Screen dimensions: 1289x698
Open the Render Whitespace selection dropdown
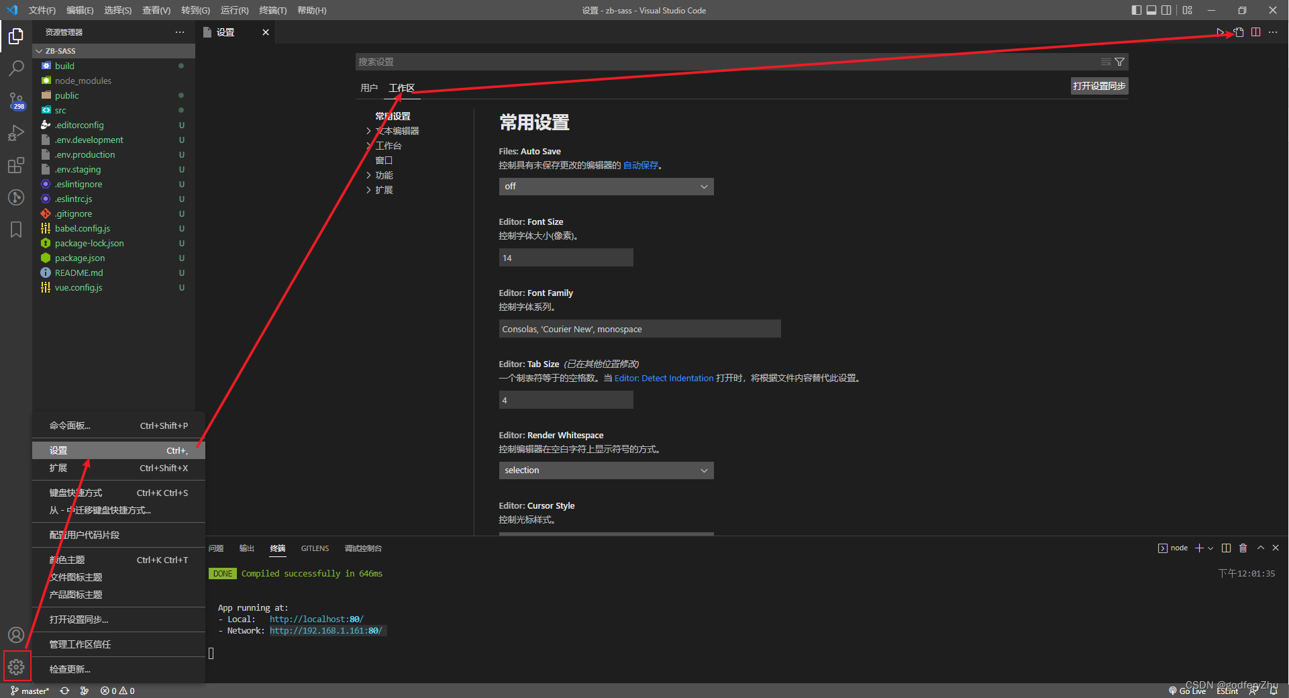point(606,470)
